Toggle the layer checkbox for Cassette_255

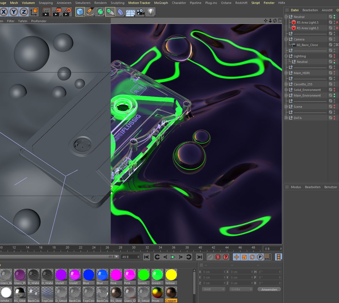click(331, 84)
